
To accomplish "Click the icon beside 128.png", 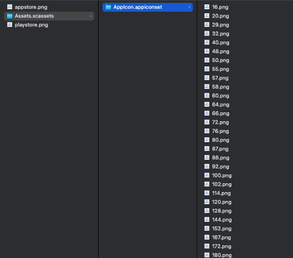I will coord(207,211).
